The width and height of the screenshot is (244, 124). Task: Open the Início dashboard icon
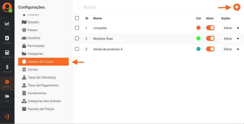(7, 25)
